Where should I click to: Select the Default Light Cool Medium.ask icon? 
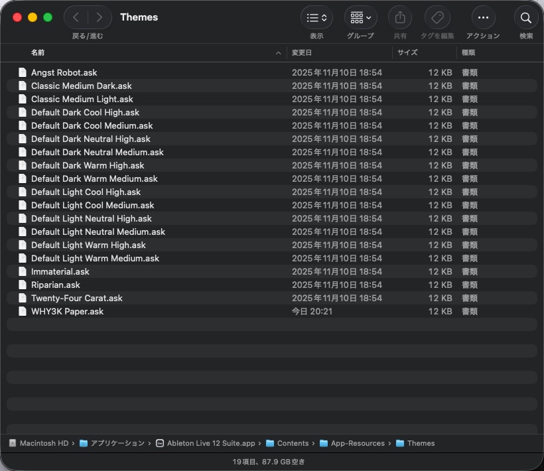pos(23,206)
